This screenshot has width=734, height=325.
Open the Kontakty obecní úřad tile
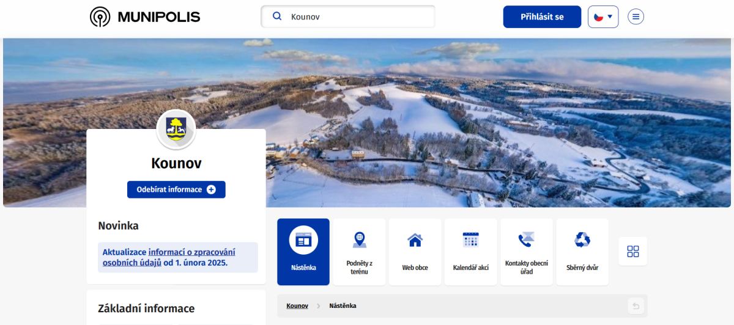526,252
